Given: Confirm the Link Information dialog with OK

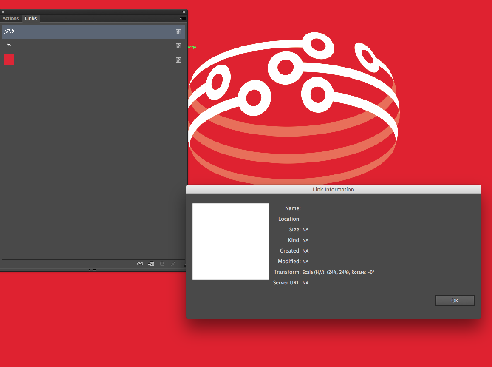Looking at the screenshot, I should point(455,300).
